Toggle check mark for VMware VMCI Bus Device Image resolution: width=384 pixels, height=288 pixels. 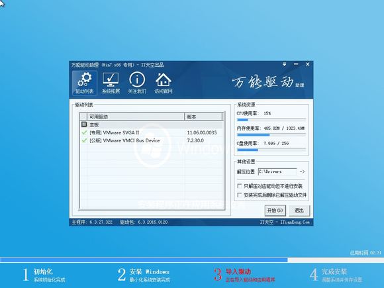(84, 140)
